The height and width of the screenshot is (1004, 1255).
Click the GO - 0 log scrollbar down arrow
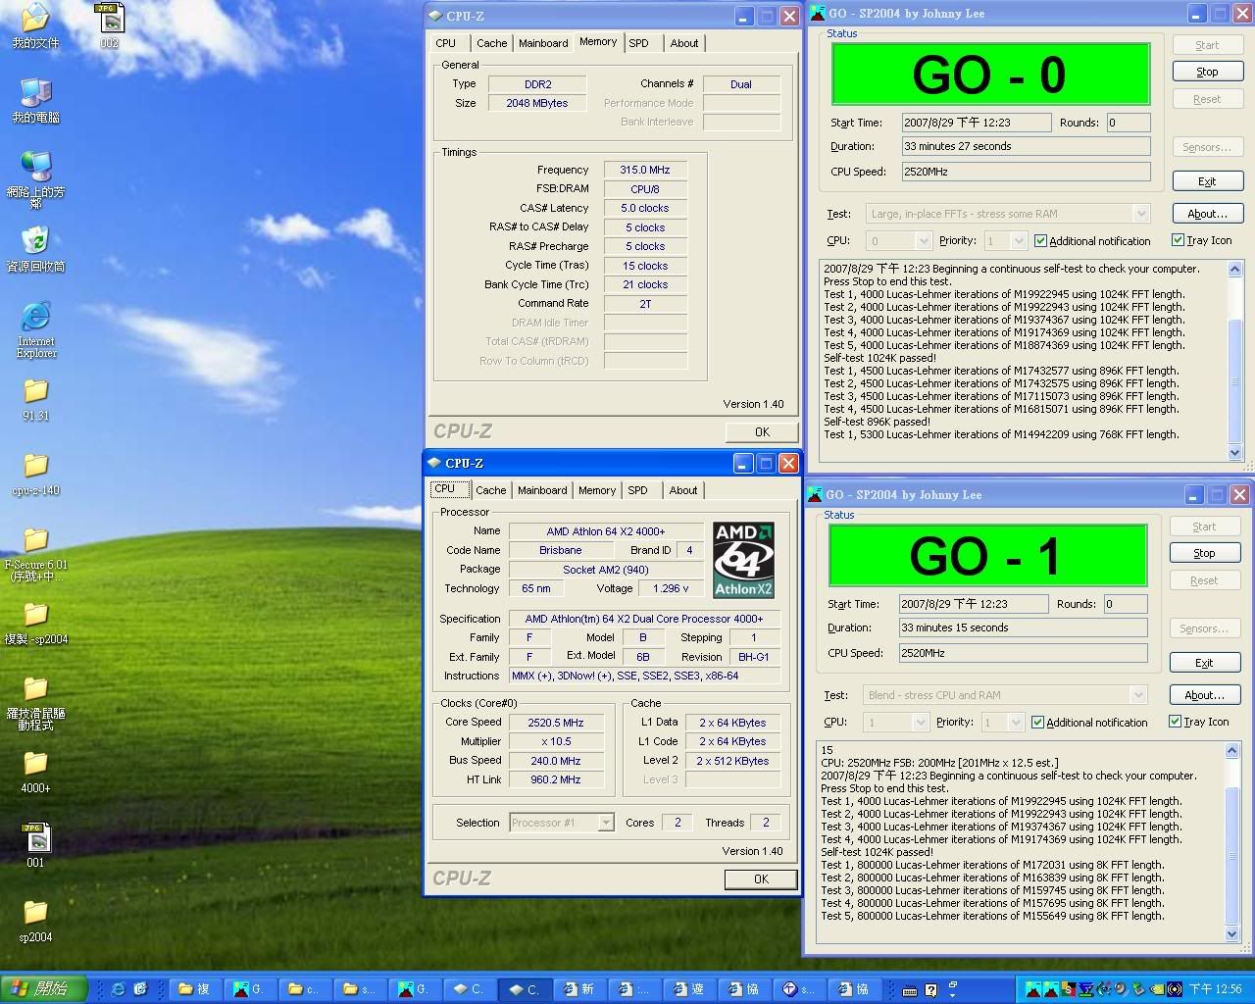tap(1235, 452)
